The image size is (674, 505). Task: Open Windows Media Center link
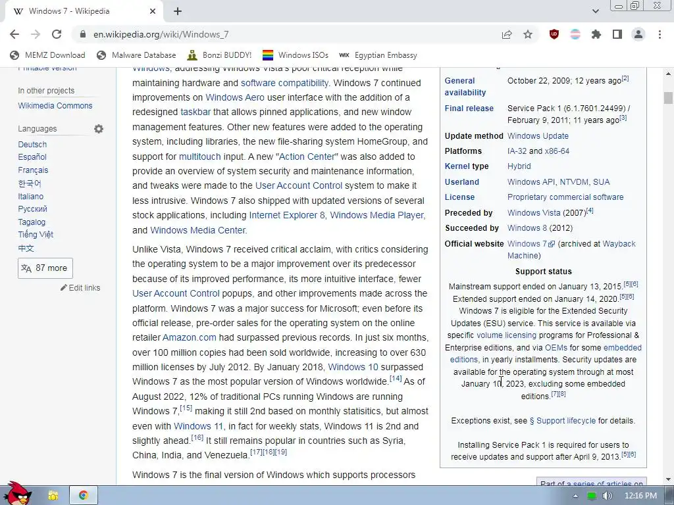pyautogui.click(x=197, y=230)
